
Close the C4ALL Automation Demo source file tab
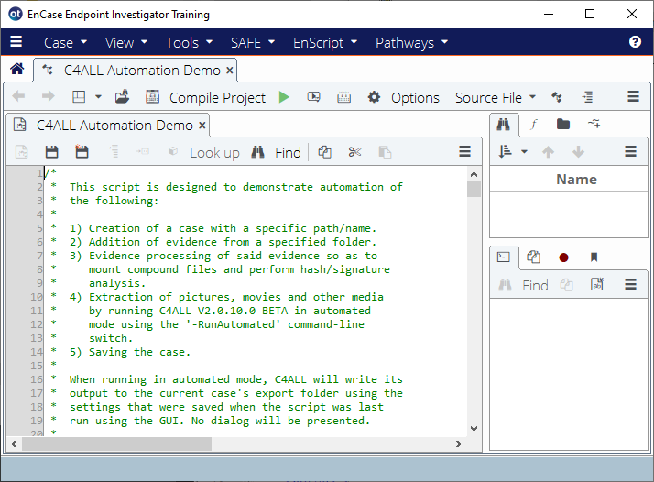pyautogui.click(x=202, y=126)
